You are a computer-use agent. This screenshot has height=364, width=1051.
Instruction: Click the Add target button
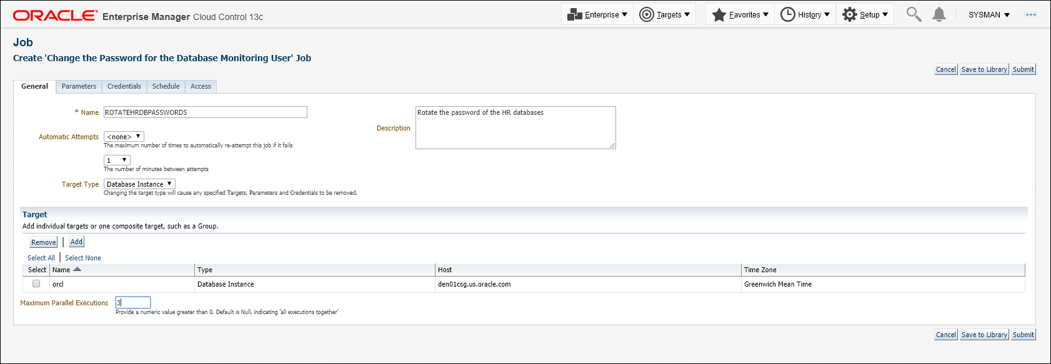click(x=76, y=242)
